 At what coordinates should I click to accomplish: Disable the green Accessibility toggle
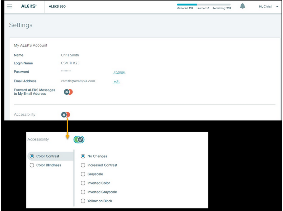pos(79,139)
